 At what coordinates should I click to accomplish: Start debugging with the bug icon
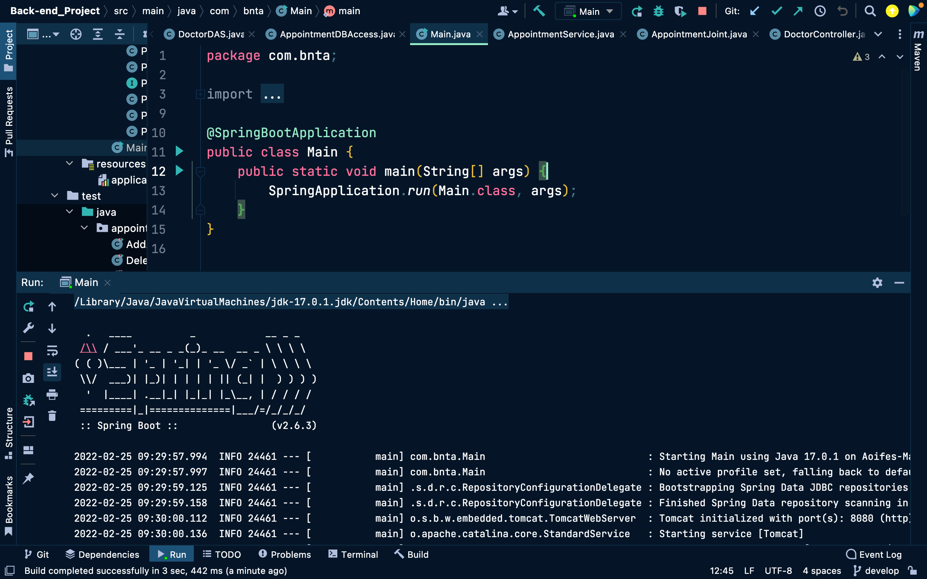658,11
